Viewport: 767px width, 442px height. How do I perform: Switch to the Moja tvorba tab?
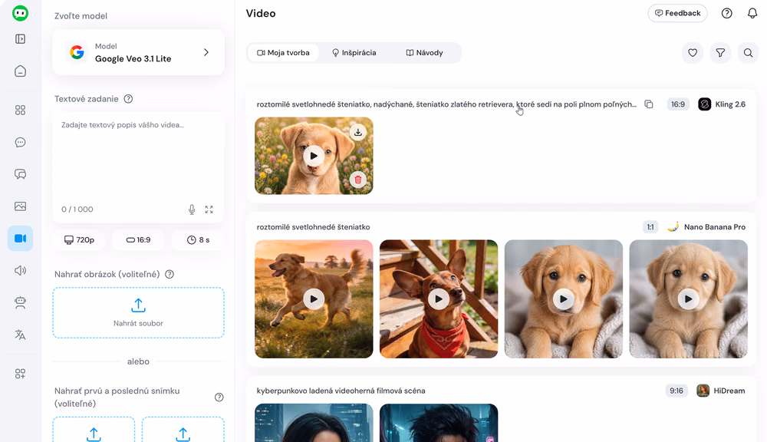click(283, 53)
